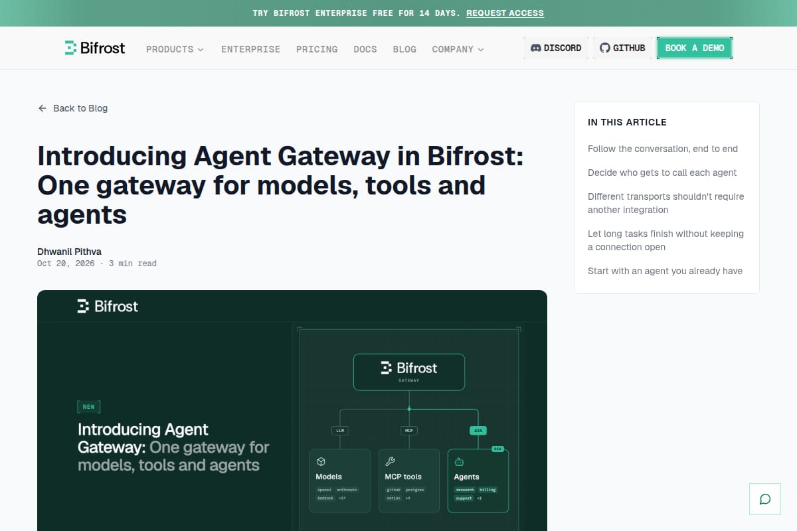Jump to 'Different transports shouldn't require another integration'
The width and height of the screenshot is (797, 531).
tap(665, 203)
